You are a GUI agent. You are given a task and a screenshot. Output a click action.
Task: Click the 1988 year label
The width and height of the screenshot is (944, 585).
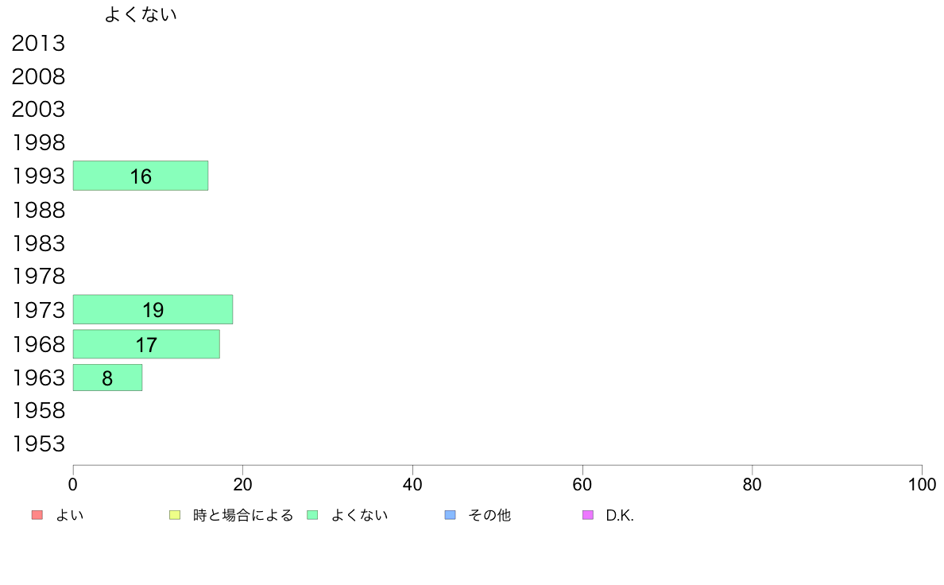38,211
